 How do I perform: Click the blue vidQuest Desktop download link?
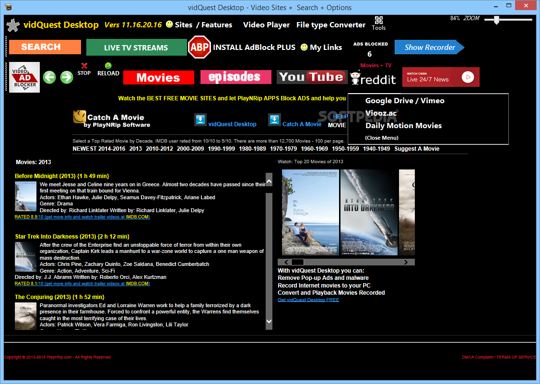coord(233,124)
